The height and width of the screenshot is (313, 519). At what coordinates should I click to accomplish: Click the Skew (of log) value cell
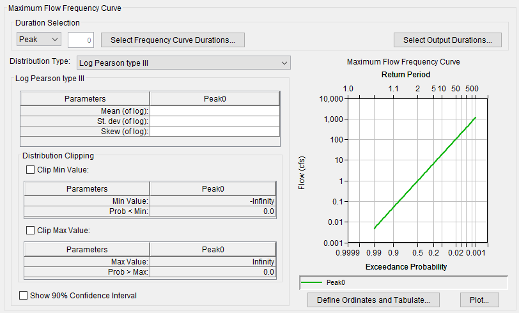(215, 131)
